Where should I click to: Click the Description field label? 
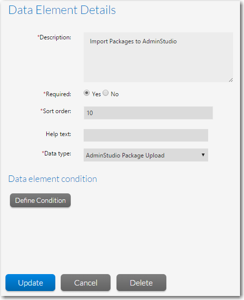pyautogui.click(x=54, y=37)
